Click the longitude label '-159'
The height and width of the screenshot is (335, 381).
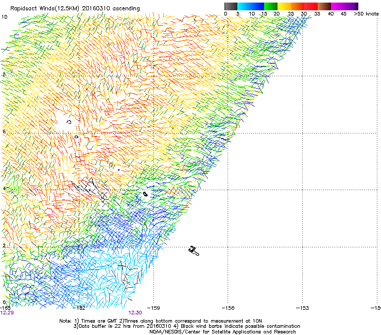click(x=153, y=308)
